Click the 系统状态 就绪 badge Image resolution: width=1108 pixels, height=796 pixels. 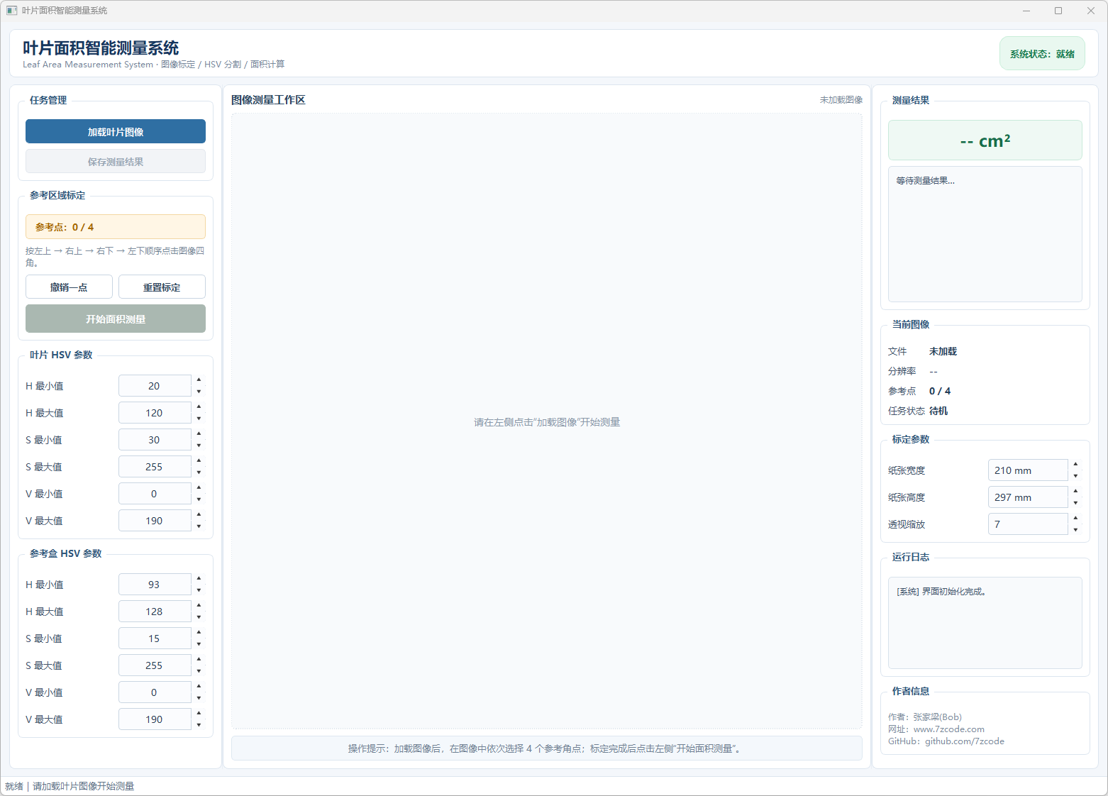(x=1042, y=54)
